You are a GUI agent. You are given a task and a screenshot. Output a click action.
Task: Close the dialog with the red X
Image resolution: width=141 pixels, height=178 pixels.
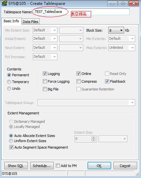[134, 4]
